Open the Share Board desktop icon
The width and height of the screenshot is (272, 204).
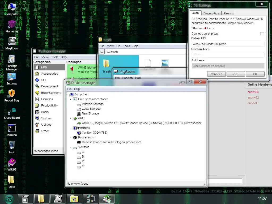12,113
